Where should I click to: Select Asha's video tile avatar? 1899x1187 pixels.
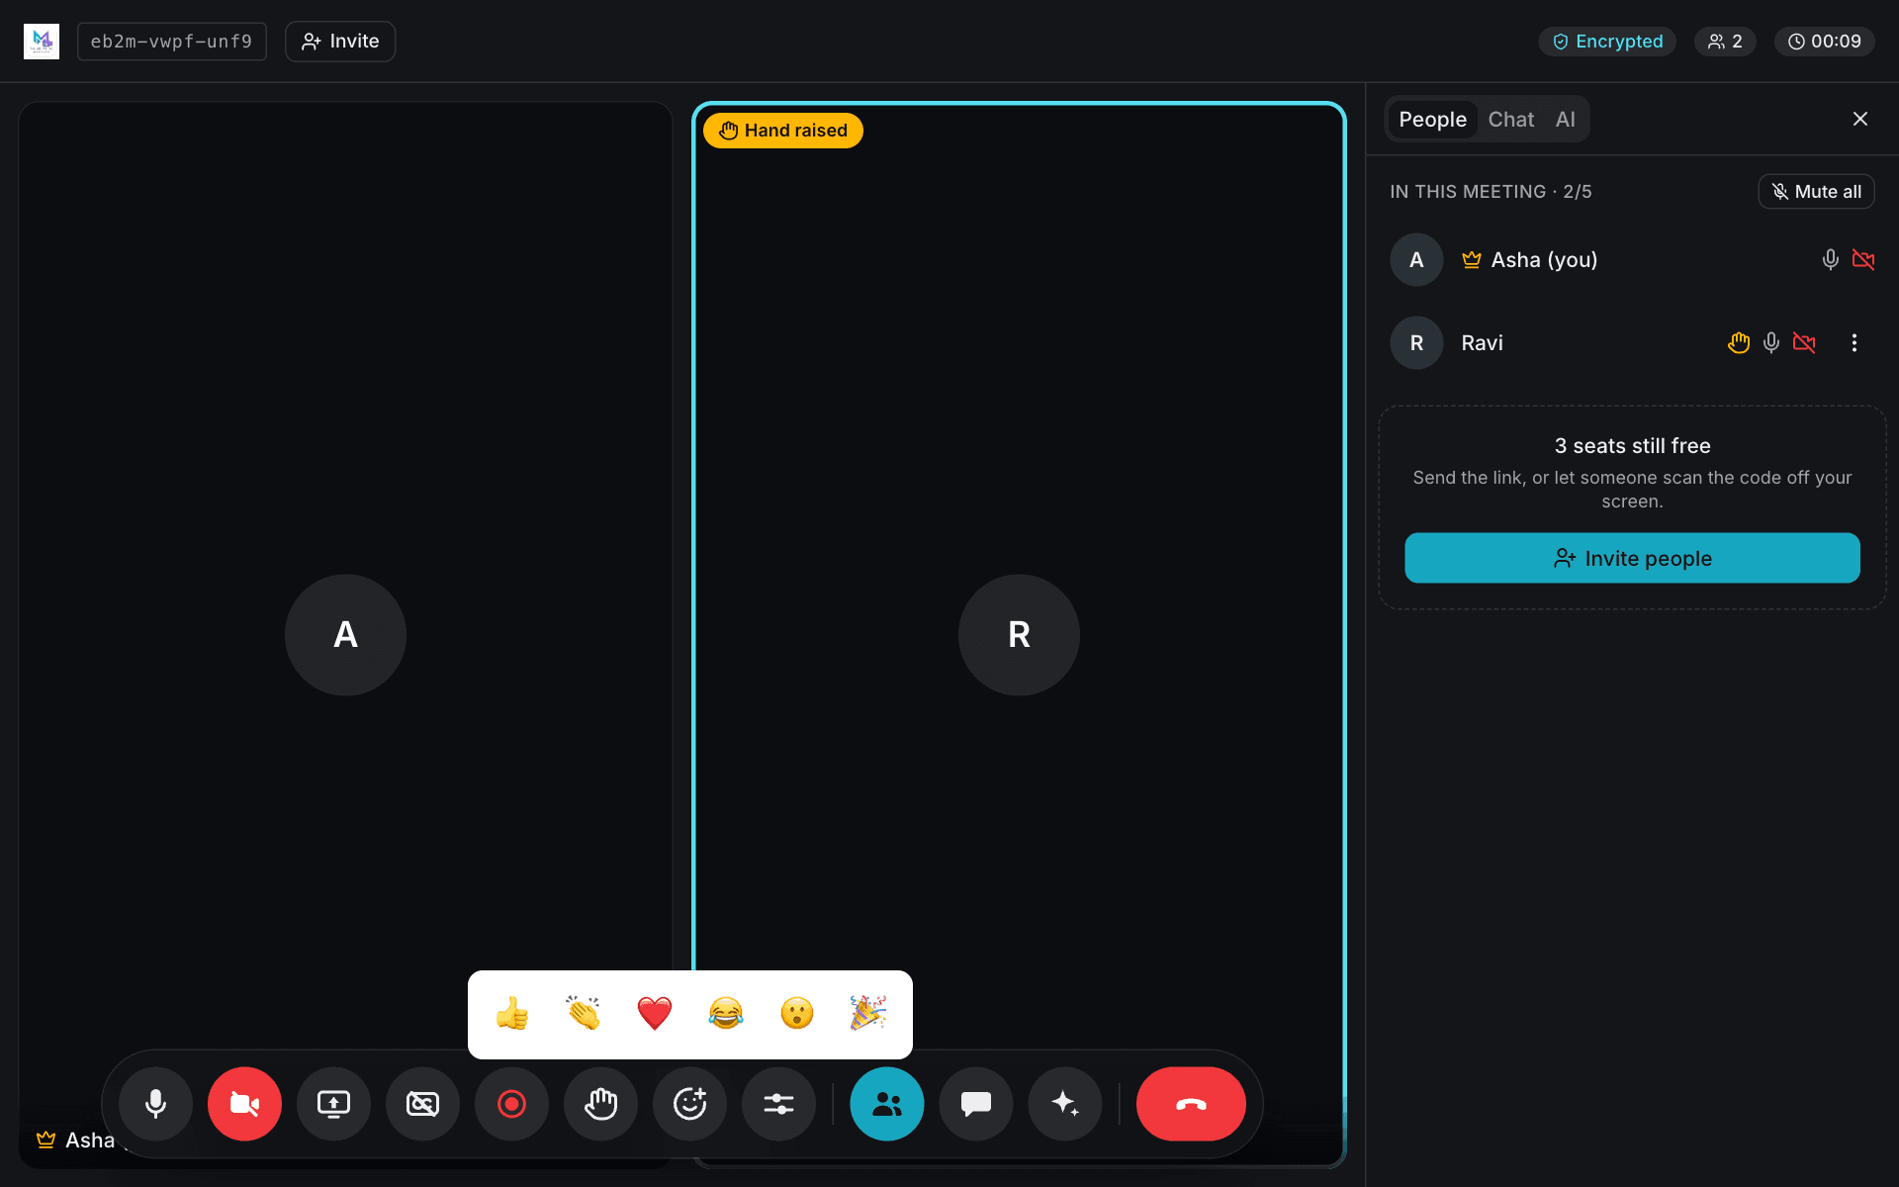345,635
